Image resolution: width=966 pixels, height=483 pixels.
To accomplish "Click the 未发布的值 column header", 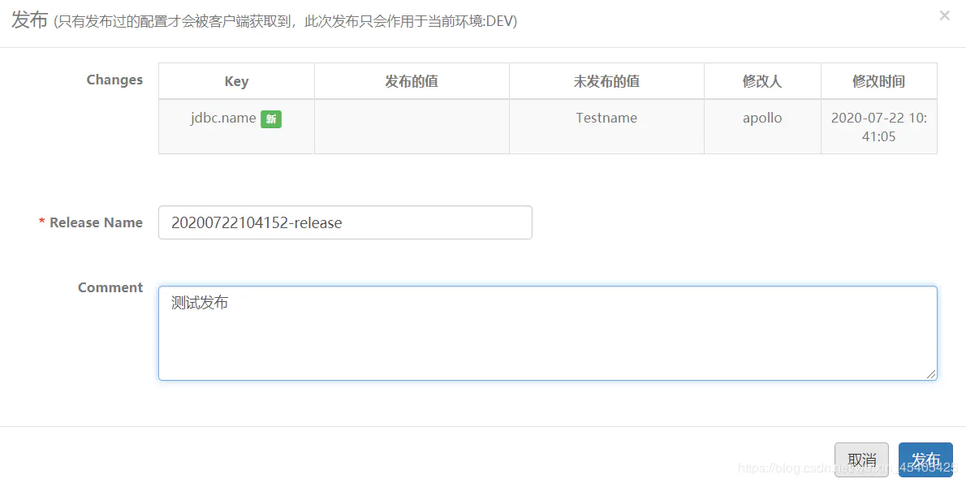I will (x=606, y=81).
